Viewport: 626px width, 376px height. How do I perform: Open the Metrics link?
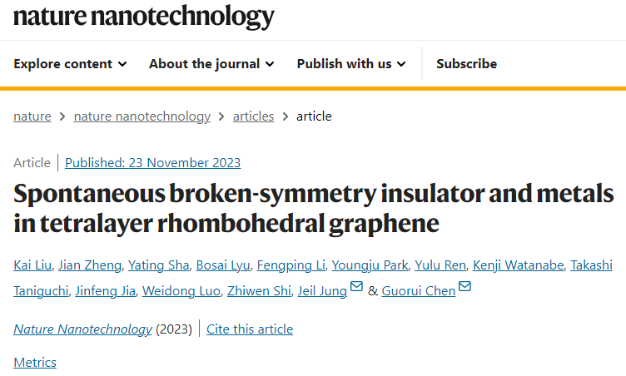pos(35,363)
